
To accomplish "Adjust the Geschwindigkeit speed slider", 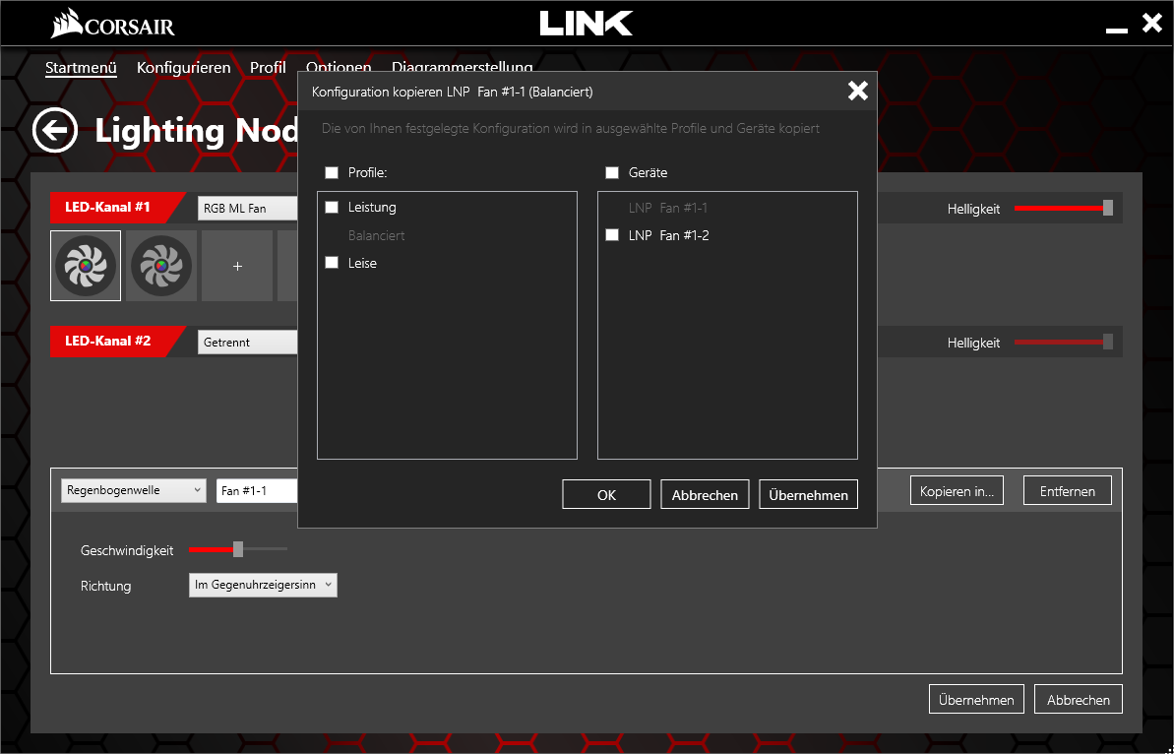I will pyautogui.click(x=238, y=549).
